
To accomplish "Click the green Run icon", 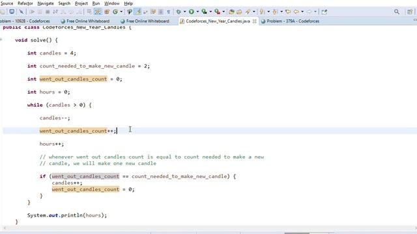I will pyautogui.click(x=191, y=12).
